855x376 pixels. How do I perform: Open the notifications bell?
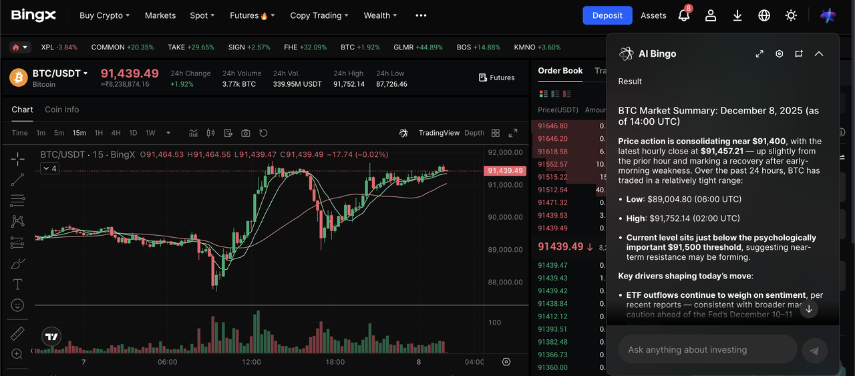click(683, 15)
